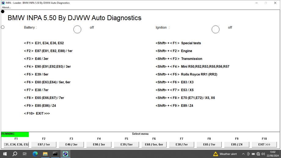Click the Shift+F1 Special tests line
Image resolution: width=281 pixels, height=158 pixels.
(x=178, y=43)
